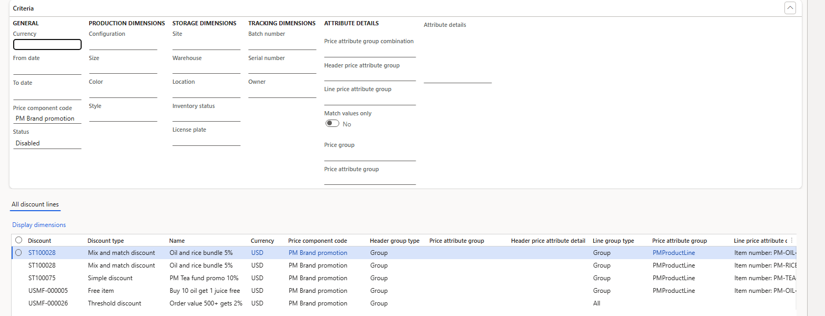Viewport: 825px width, 316px height.
Task: Click the 'Simple discount' type cell
Action: 110,278
